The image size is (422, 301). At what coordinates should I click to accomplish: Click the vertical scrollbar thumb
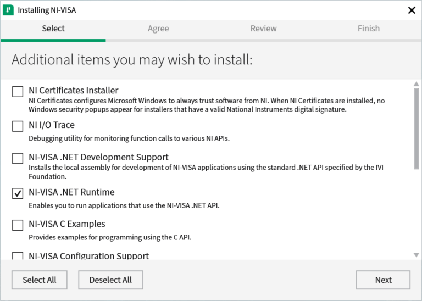(x=416, y=127)
